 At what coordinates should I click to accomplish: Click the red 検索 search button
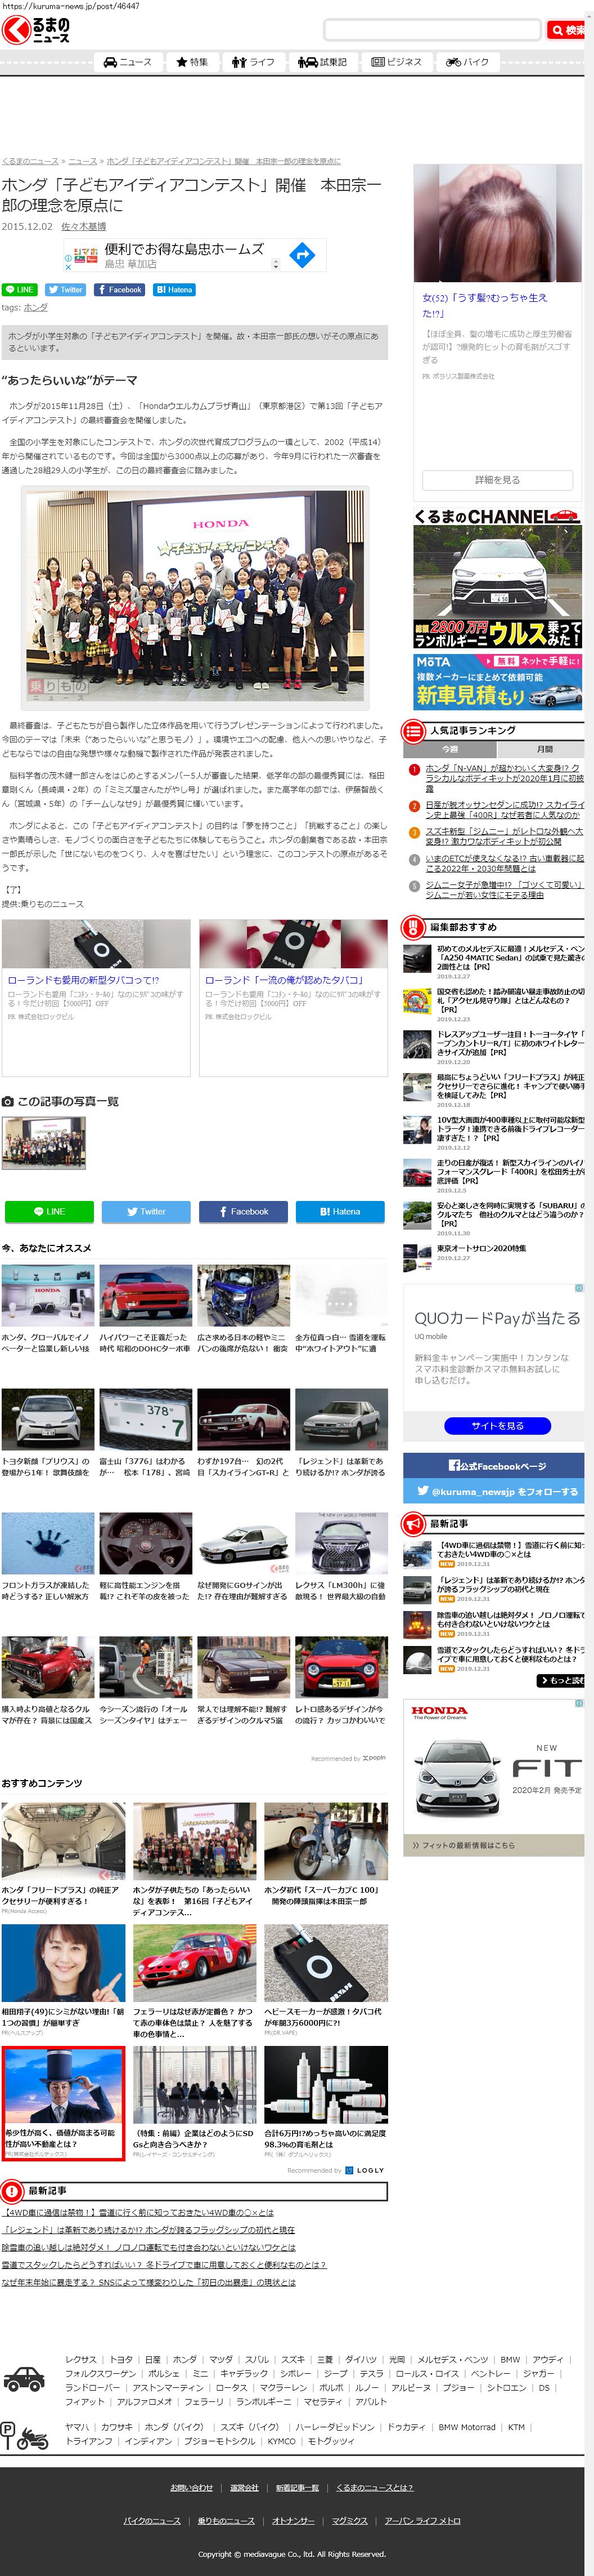click(x=567, y=30)
